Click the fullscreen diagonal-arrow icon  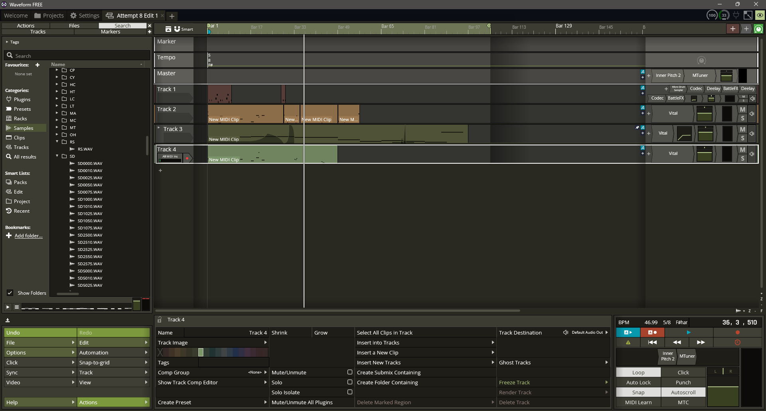(x=748, y=16)
